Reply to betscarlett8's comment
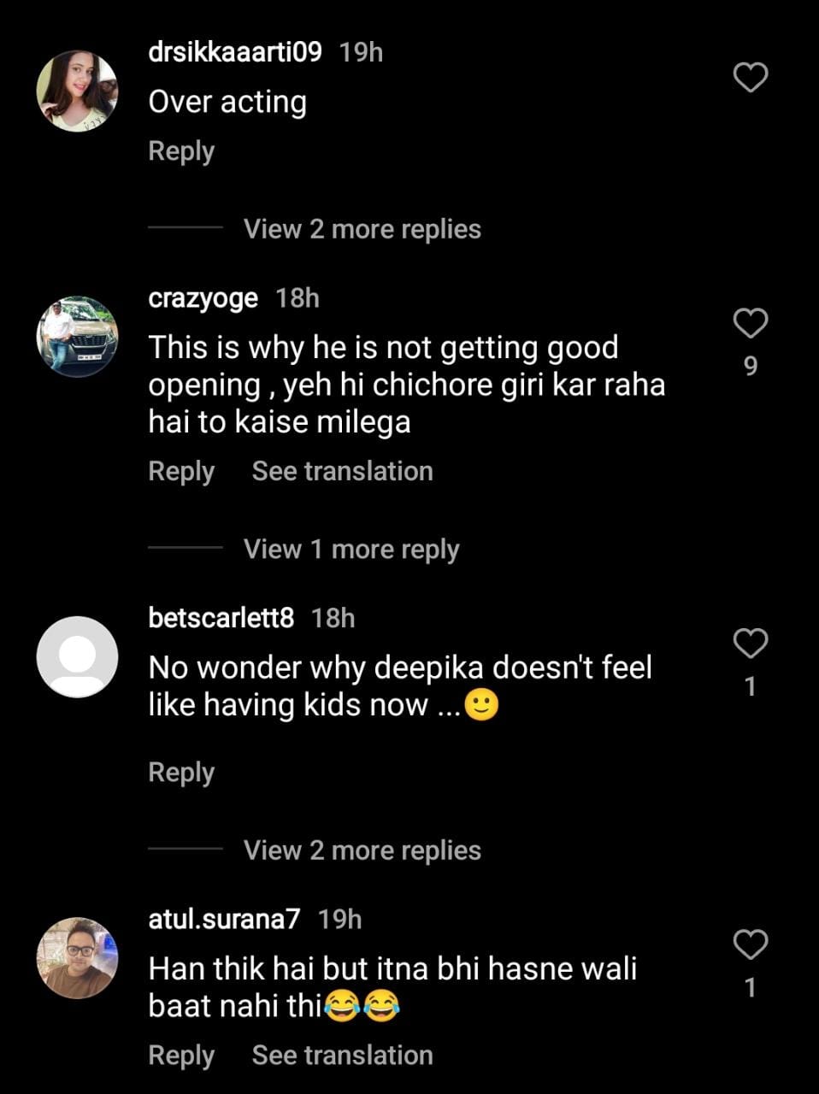Viewport: 819px width, 1094px height. pos(181,773)
